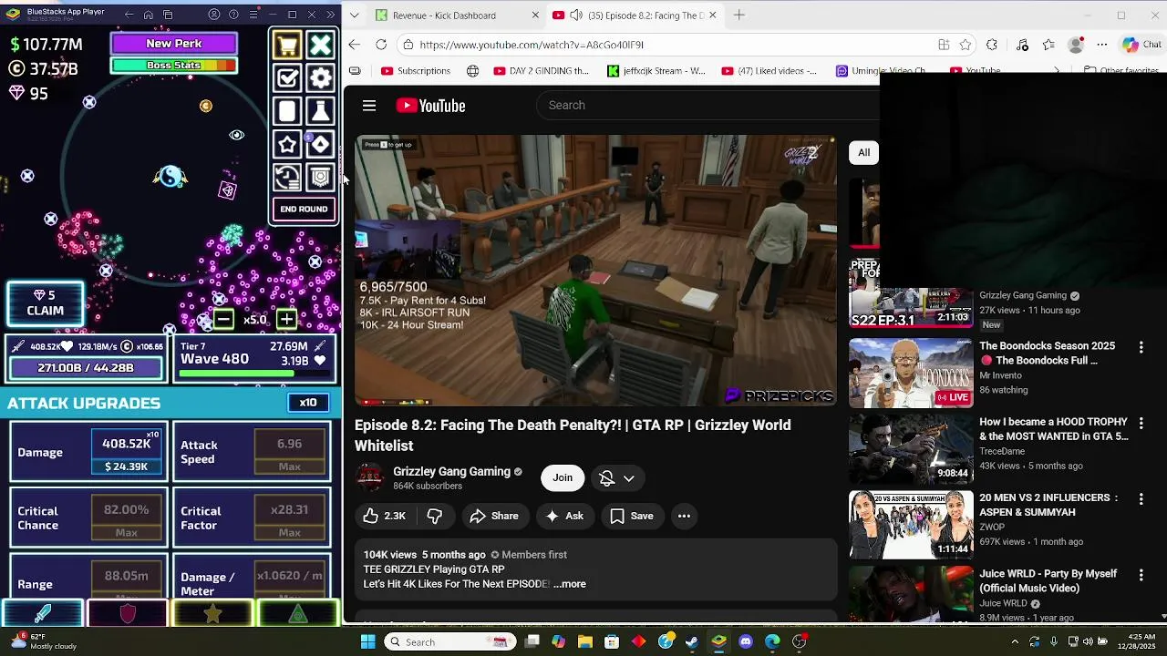This screenshot has height=656, width=1167.
Task: Share the video
Action: click(x=494, y=516)
